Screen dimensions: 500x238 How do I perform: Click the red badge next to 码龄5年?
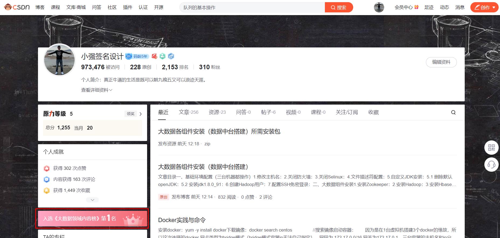154,56
